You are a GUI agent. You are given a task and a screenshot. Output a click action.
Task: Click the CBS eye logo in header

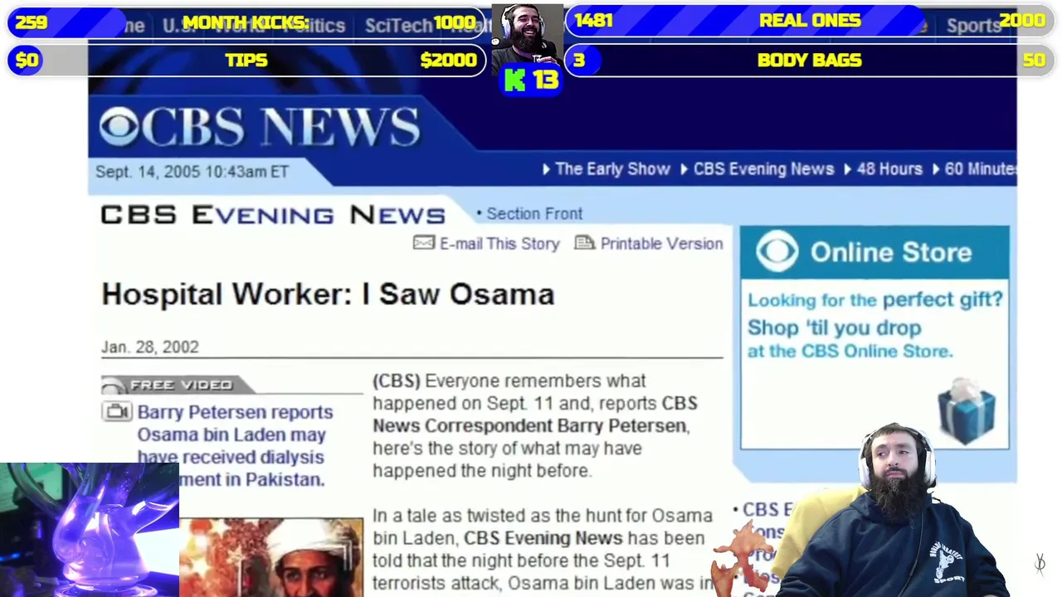pos(119,127)
